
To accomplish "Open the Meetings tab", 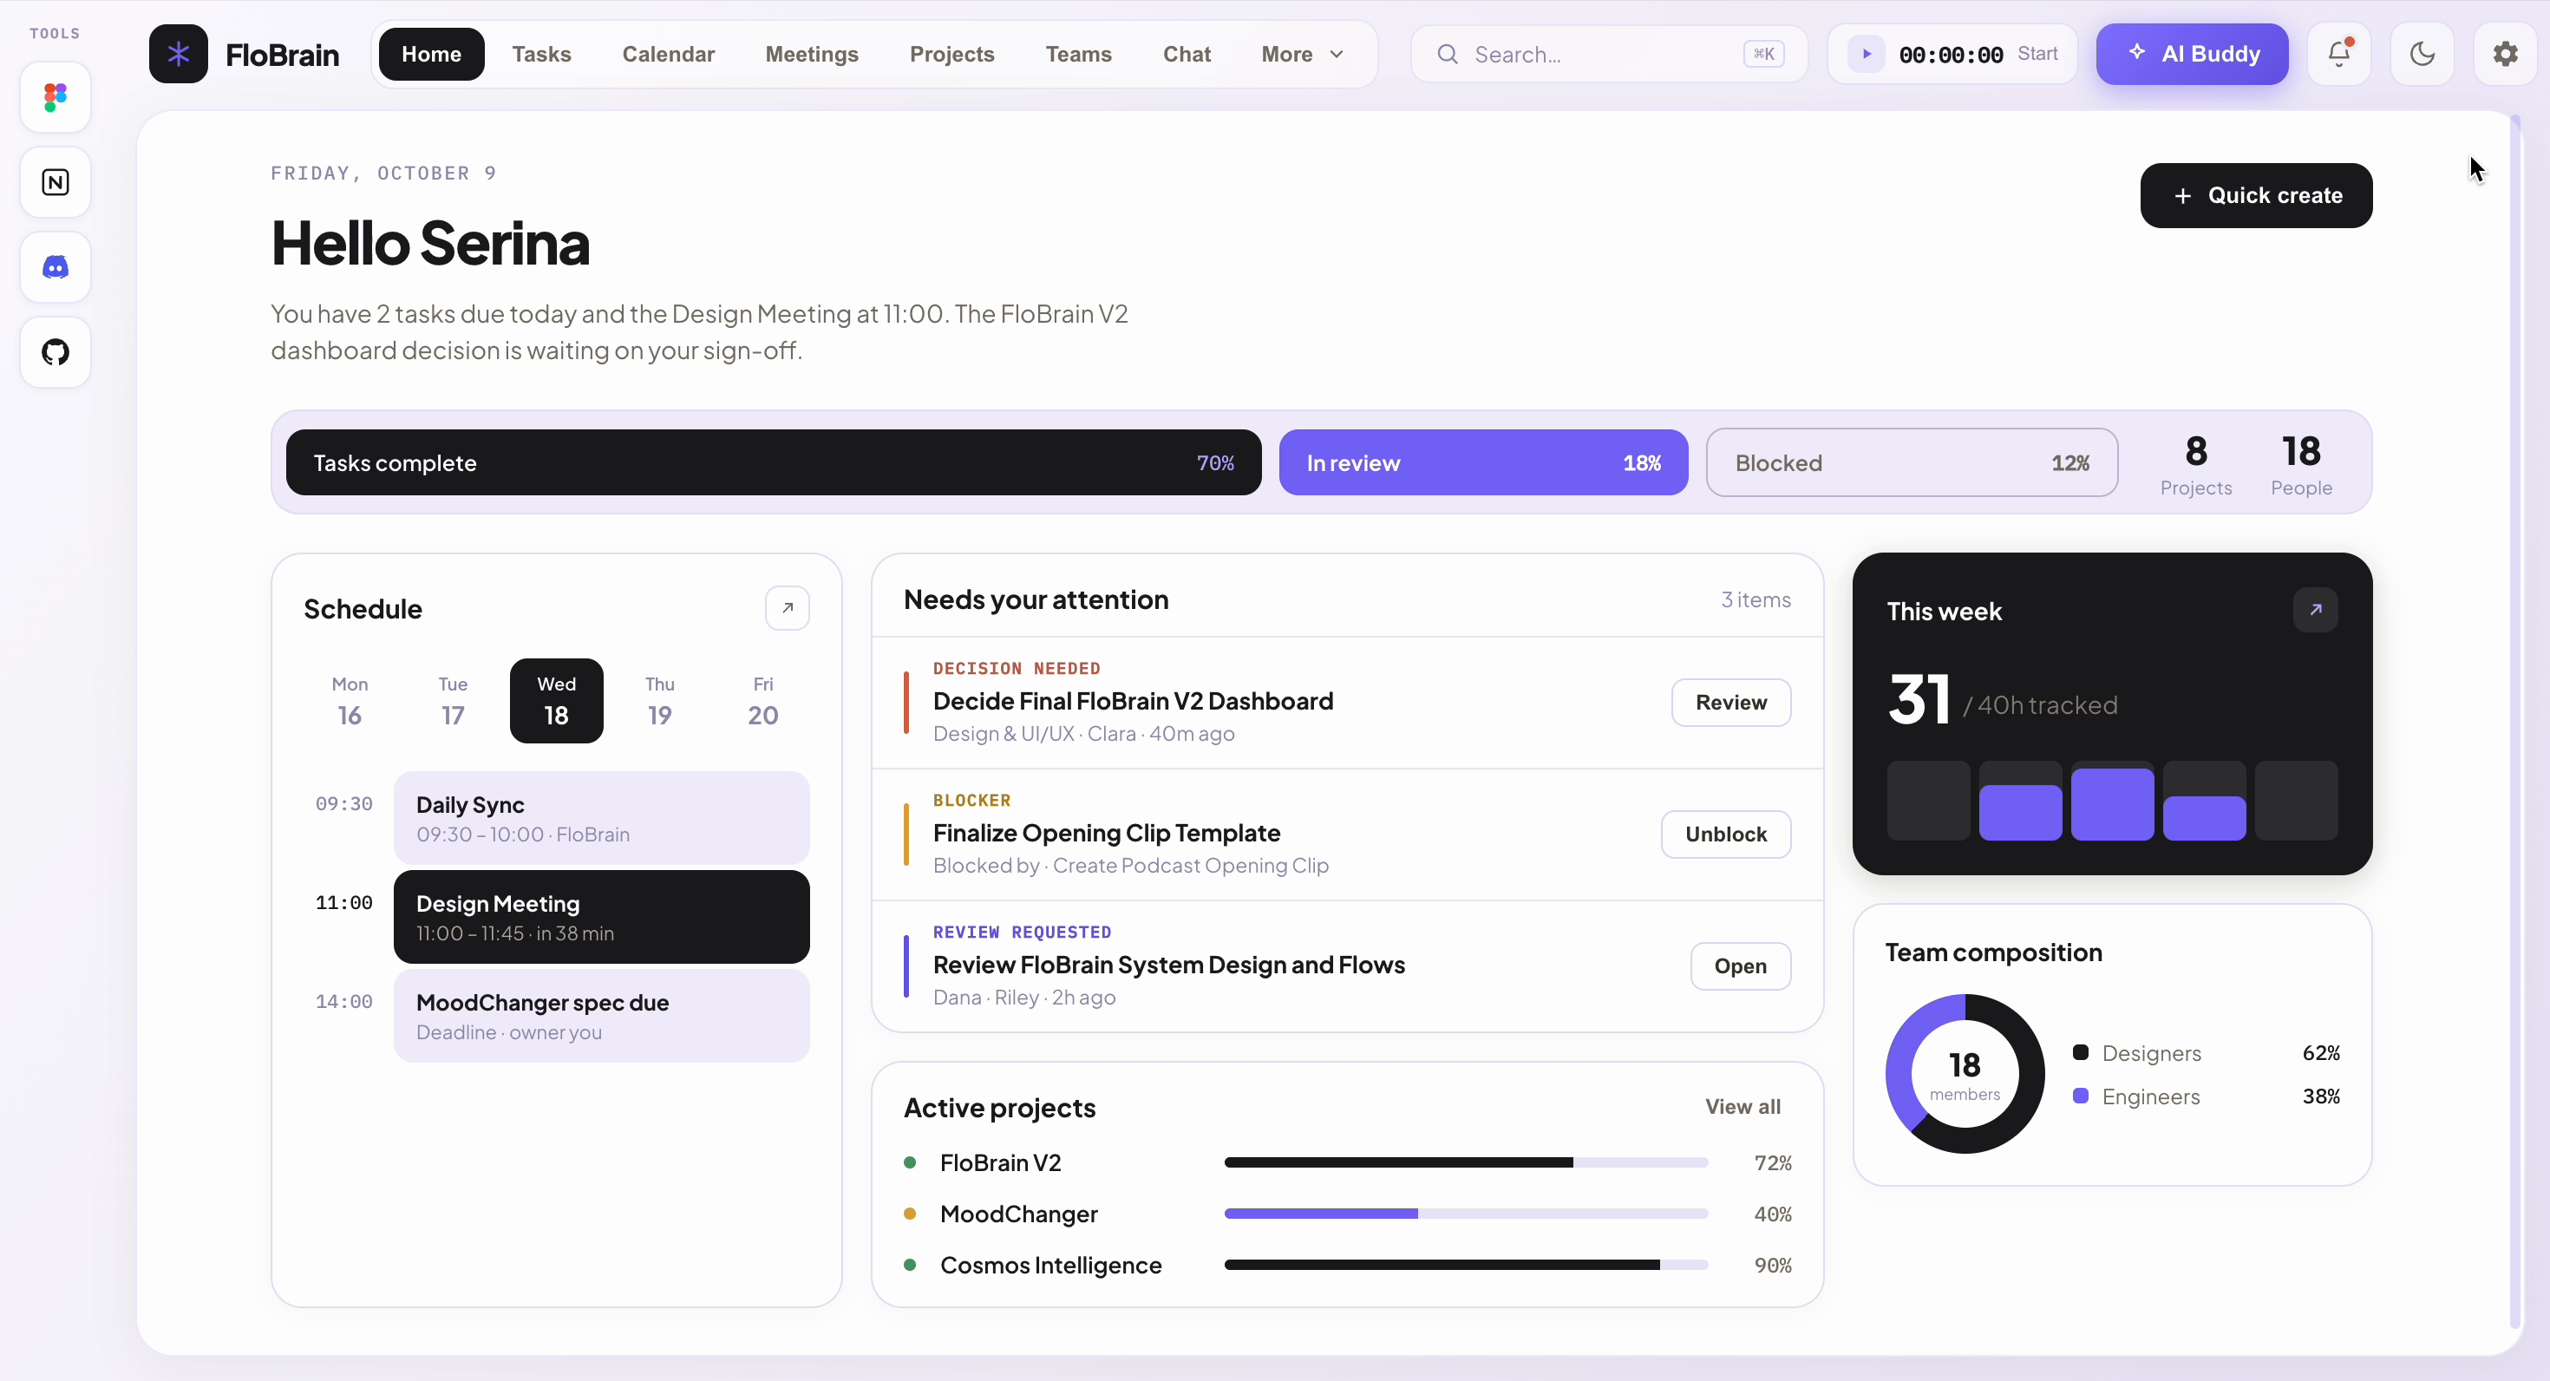I will (812, 54).
